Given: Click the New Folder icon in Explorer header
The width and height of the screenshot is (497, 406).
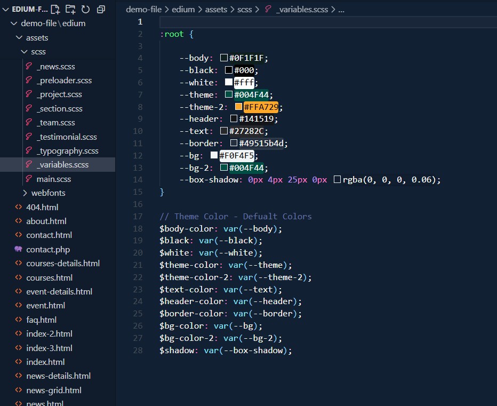Looking at the screenshot, I should 70,10.
